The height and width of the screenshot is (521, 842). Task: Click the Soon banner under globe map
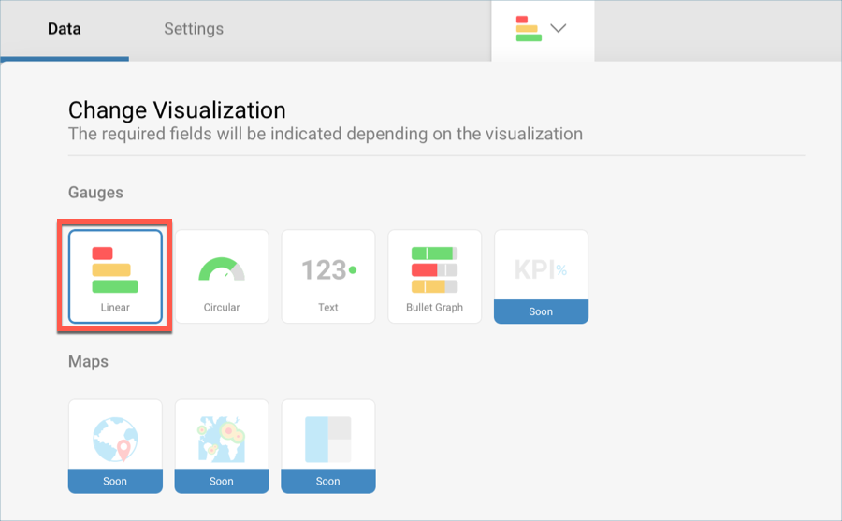[x=115, y=481]
